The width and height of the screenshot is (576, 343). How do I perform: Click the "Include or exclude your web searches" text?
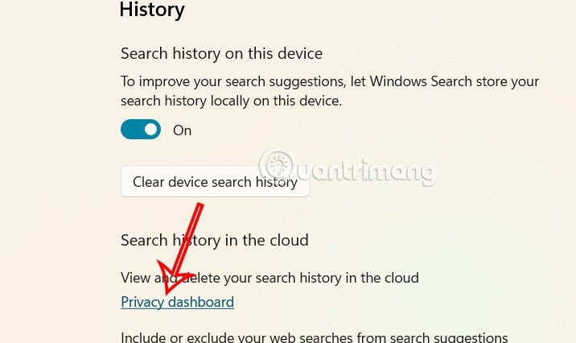click(314, 337)
